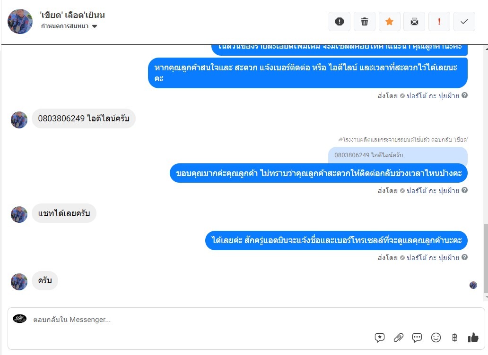Open the chat bubble comment icon
The width and height of the screenshot is (488, 355).
click(x=417, y=337)
